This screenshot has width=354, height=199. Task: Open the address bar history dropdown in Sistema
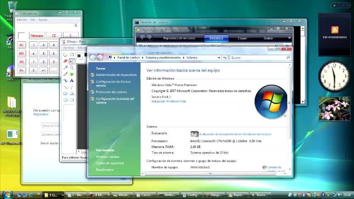click(x=219, y=58)
